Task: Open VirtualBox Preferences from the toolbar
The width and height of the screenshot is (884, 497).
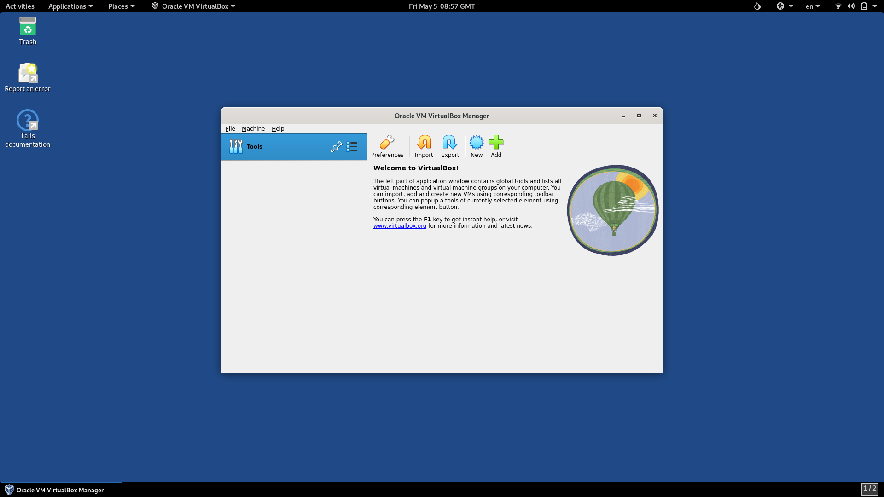Action: [387, 146]
